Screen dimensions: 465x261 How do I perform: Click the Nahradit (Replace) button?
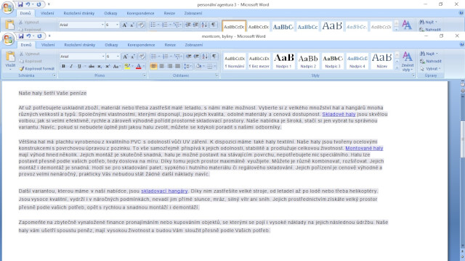[x=431, y=61]
